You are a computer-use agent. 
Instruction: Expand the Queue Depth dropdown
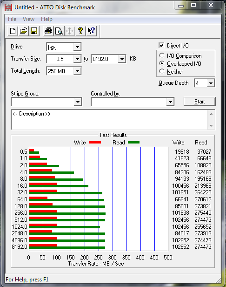tap(205, 83)
